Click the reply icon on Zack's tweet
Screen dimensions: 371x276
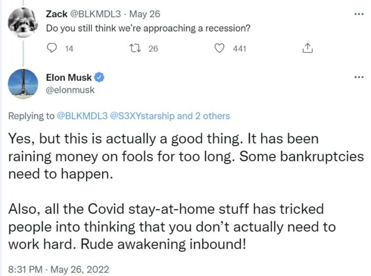pos(51,48)
